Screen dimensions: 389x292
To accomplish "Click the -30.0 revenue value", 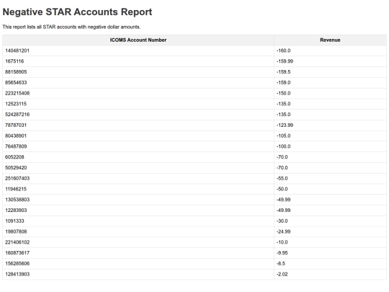I will pyautogui.click(x=282, y=221).
